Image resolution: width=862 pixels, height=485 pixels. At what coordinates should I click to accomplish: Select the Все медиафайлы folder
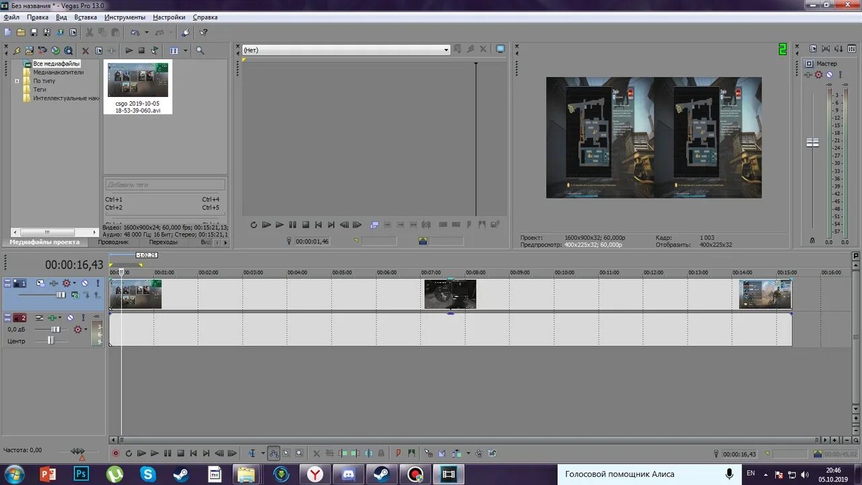click(x=57, y=63)
